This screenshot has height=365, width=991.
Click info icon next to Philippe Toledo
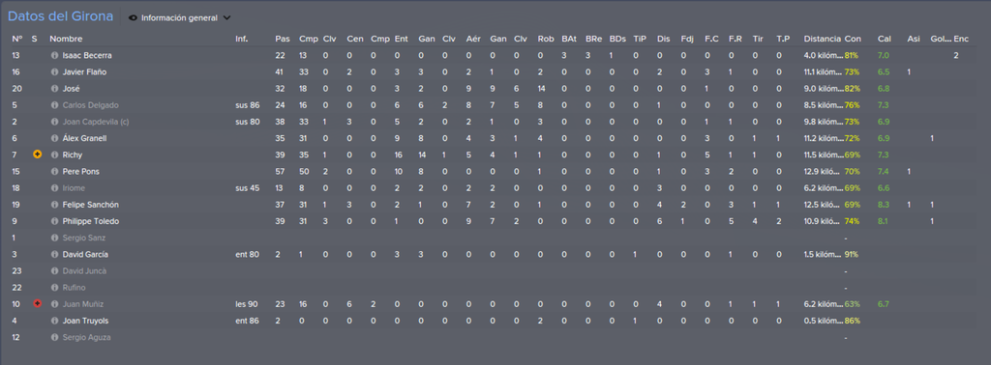(x=54, y=221)
